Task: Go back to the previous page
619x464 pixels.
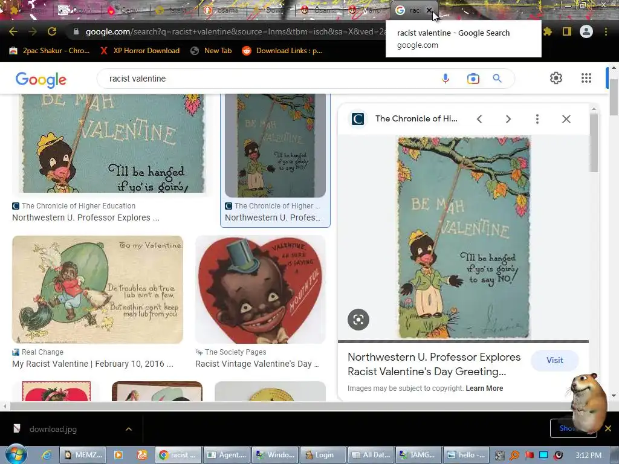Action: pyautogui.click(x=13, y=31)
